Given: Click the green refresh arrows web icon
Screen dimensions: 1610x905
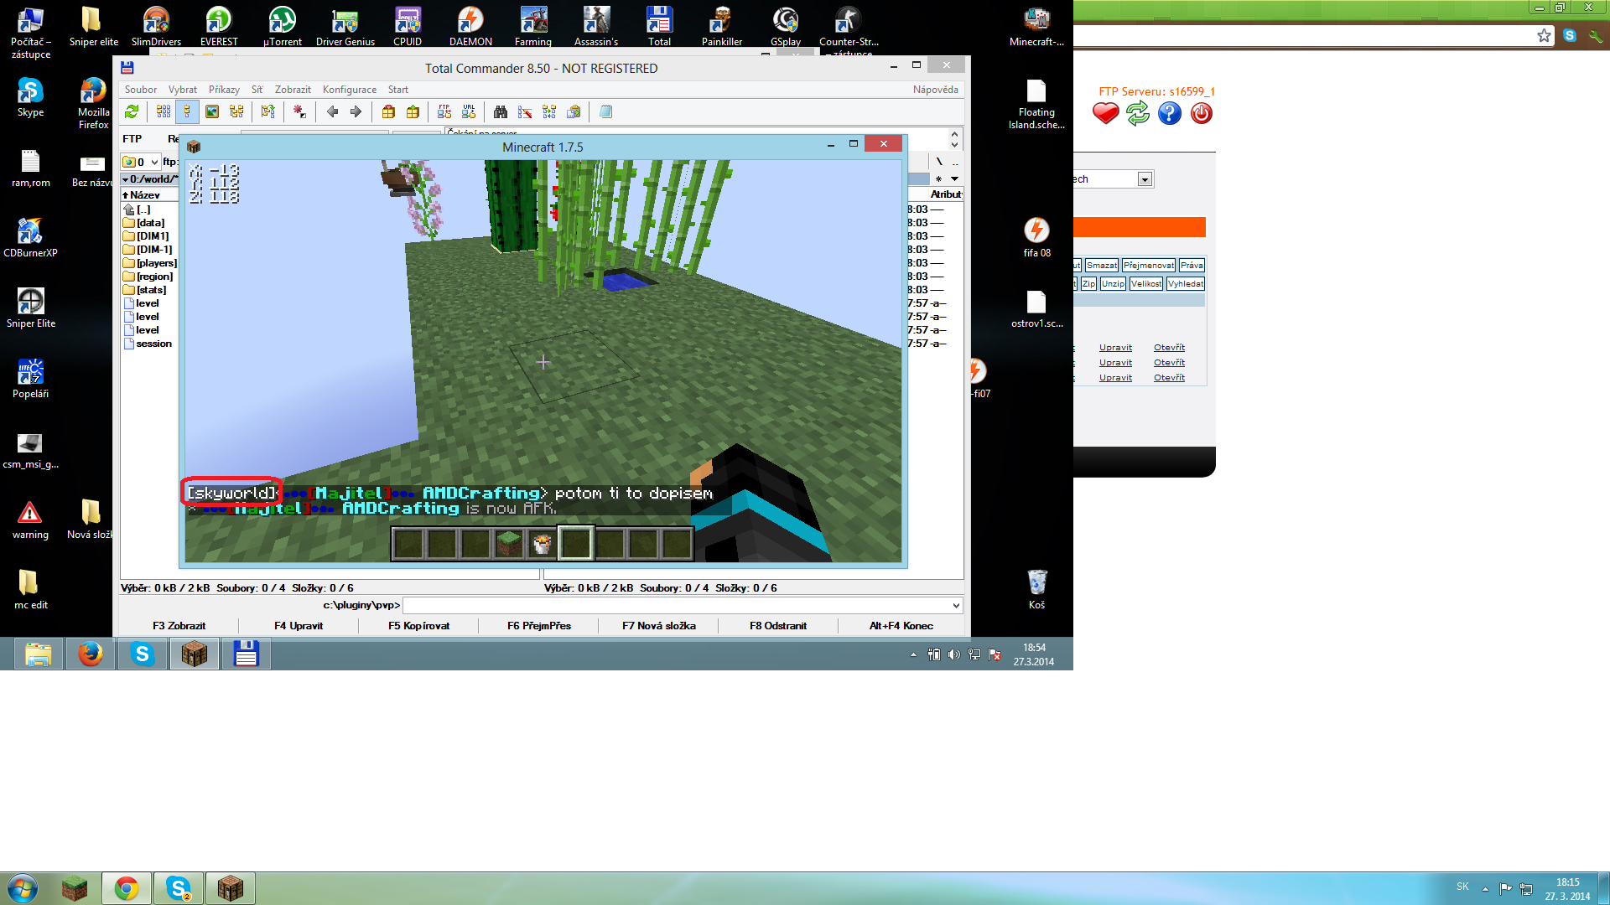Looking at the screenshot, I should pyautogui.click(x=1138, y=113).
